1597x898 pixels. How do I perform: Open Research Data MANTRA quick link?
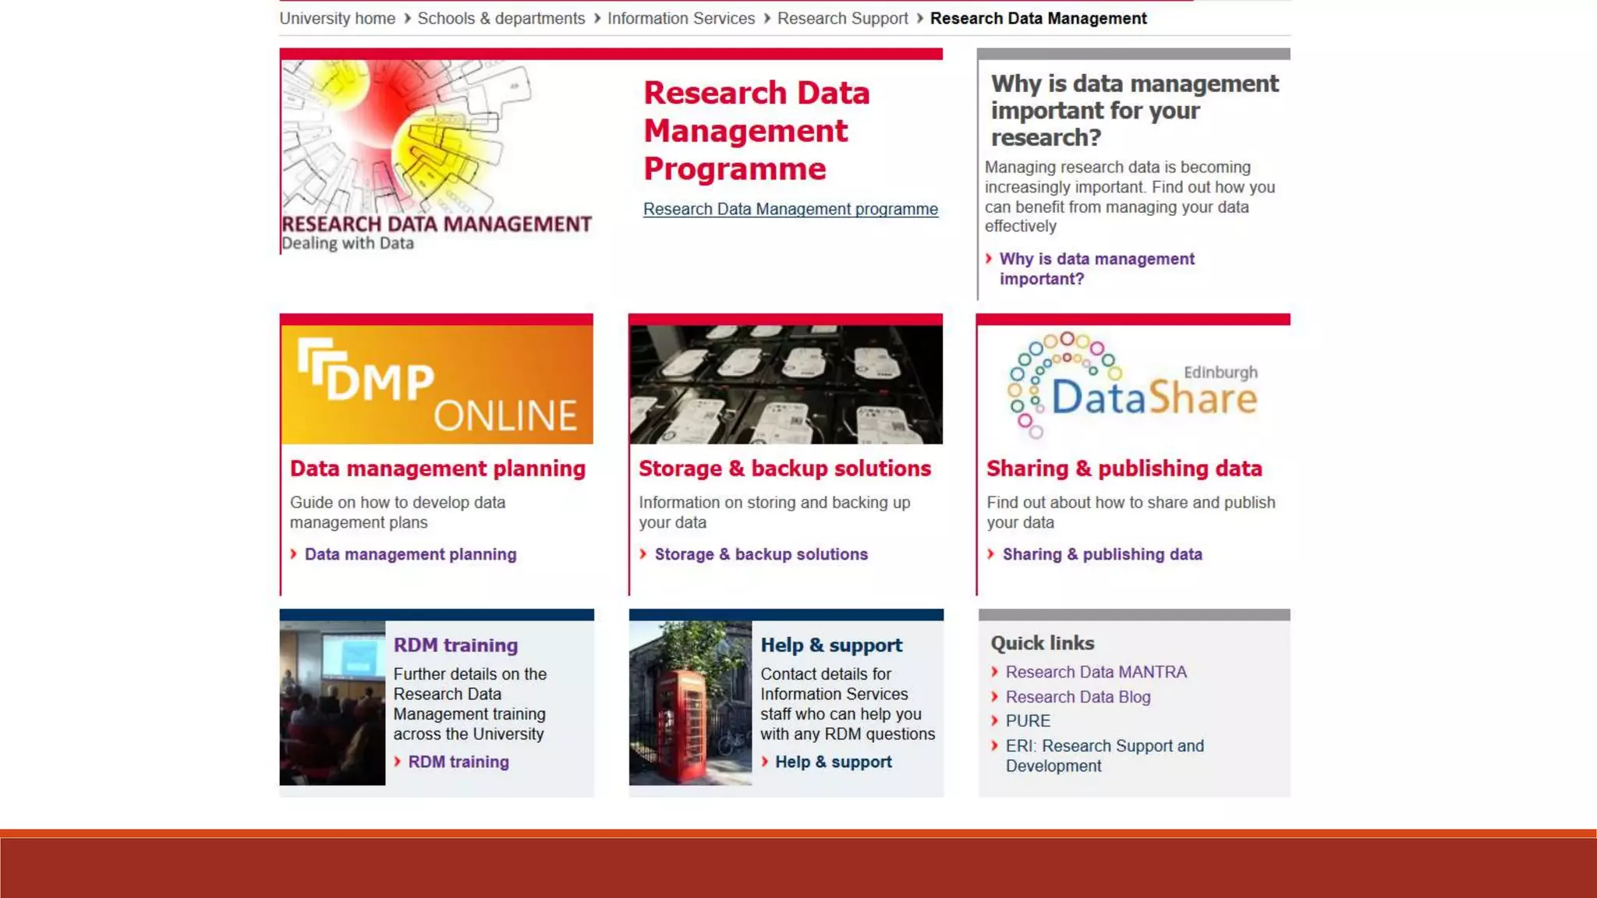1096,672
